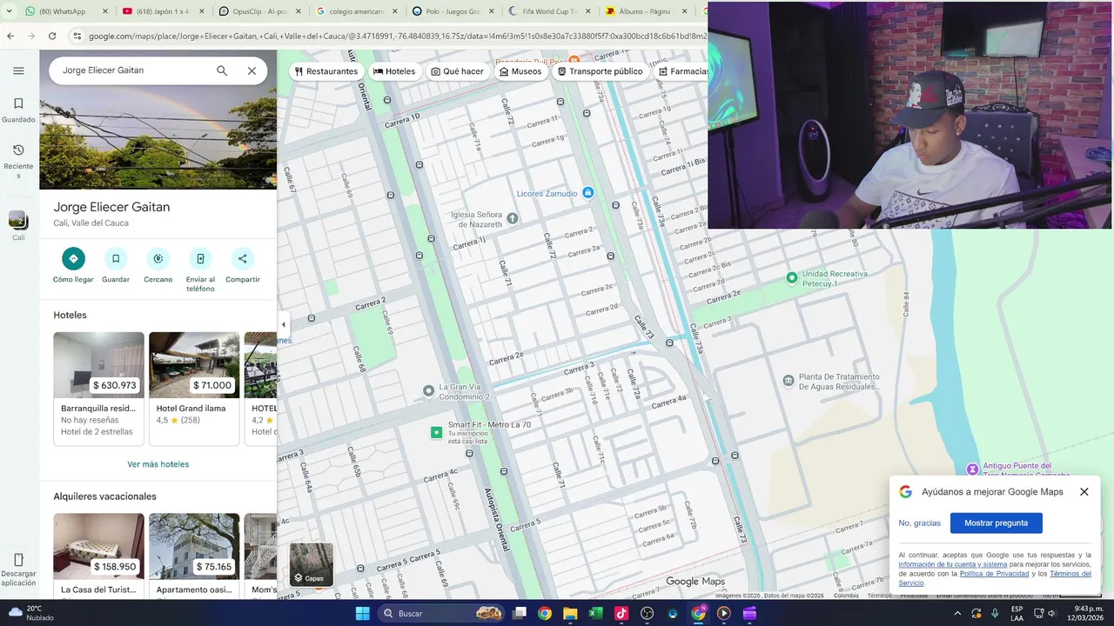Click the Iglesia Señora de Nazareth pin
Viewport: 1114px width, 626px height.
click(x=513, y=218)
